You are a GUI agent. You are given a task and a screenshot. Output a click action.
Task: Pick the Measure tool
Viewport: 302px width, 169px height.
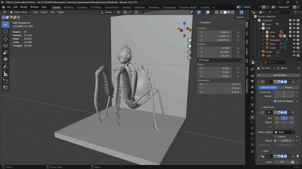coord(5,74)
